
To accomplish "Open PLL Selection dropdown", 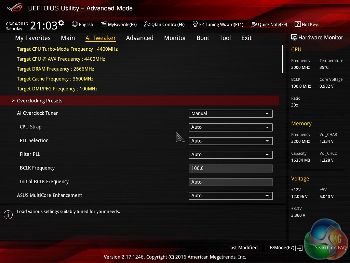I will (x=231, y=141).
